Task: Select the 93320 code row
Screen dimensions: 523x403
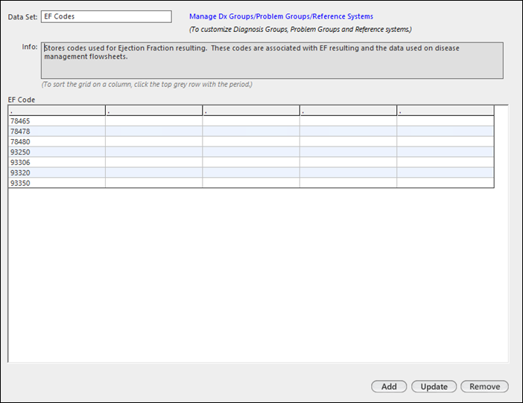Action: (251, 173)
